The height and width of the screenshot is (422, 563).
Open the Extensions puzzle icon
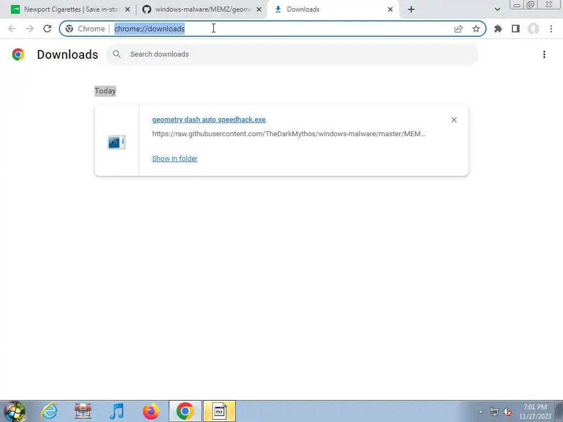498,29
